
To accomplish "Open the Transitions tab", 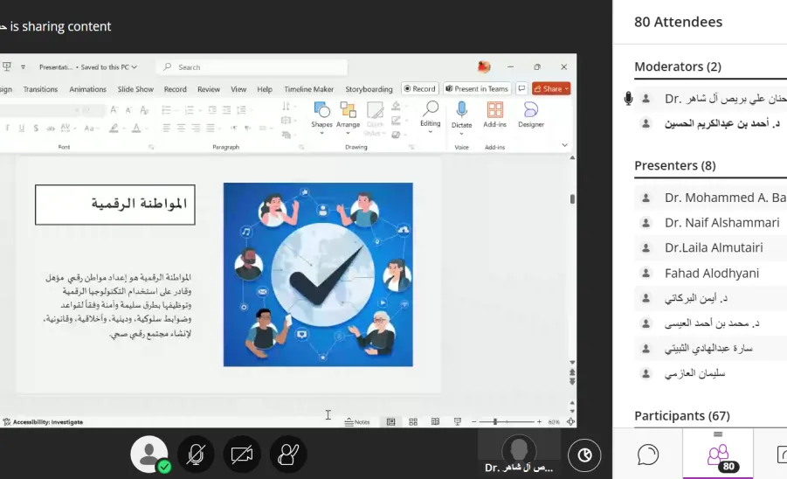I will coord(40,89).
